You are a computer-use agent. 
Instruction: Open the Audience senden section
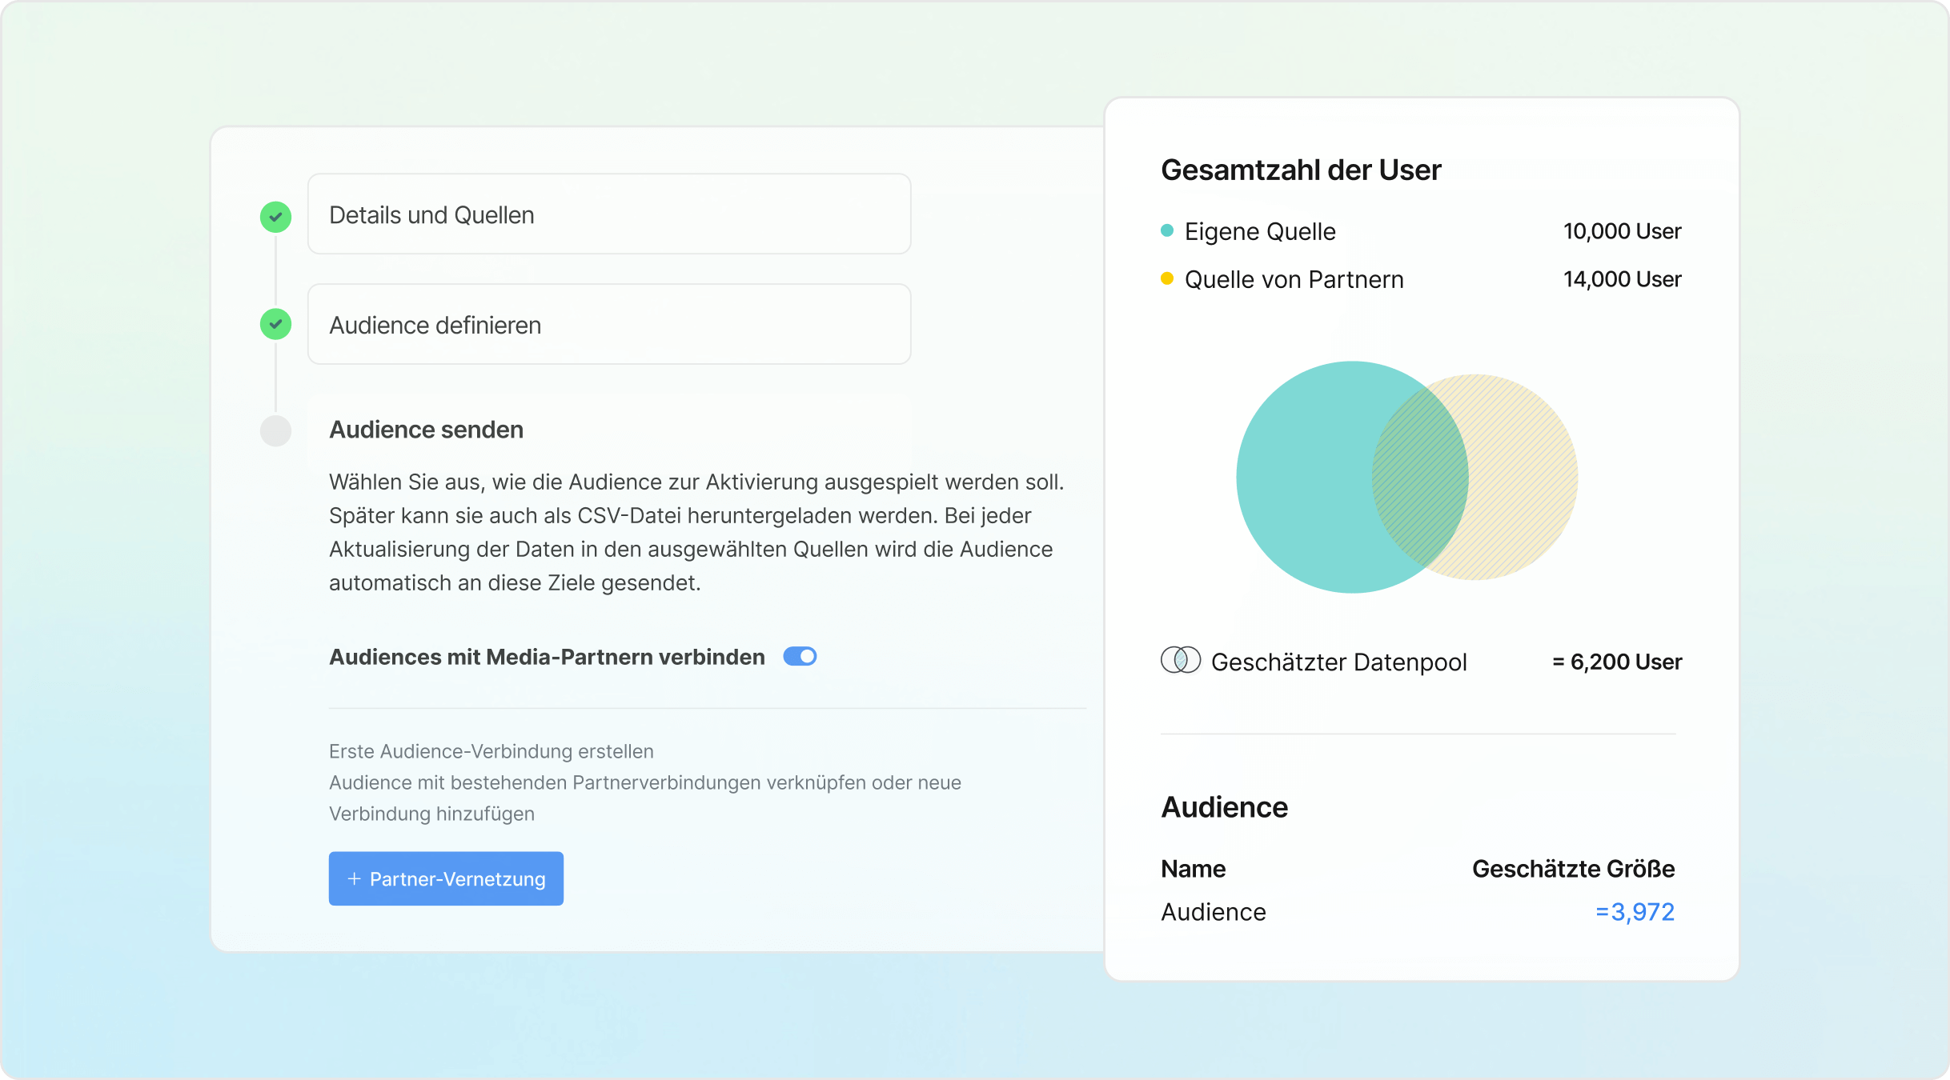tap(427, 430)
